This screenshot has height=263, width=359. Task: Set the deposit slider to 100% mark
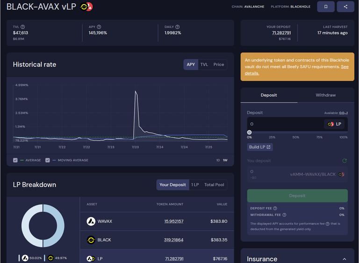point(344,137)
